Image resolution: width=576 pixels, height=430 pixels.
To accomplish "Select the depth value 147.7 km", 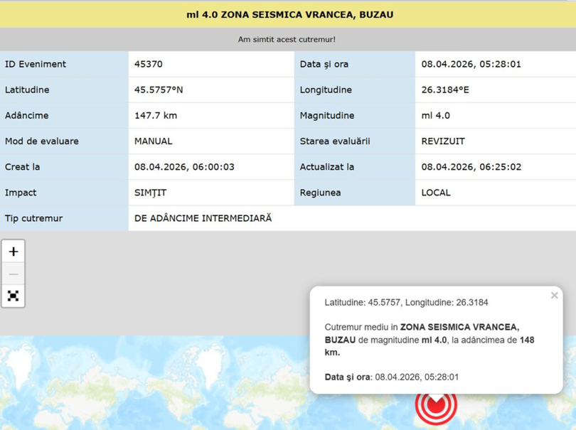I will point(156,116).
